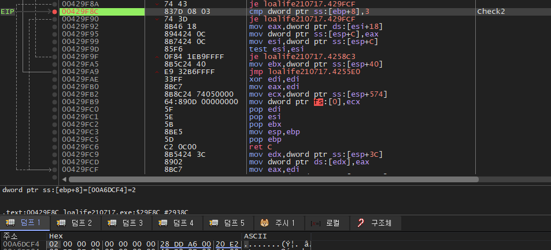The height and width of the screenshot is (250, 551).
Task: Select the pop ebx instruction
Action: click(x=265, y=124)
